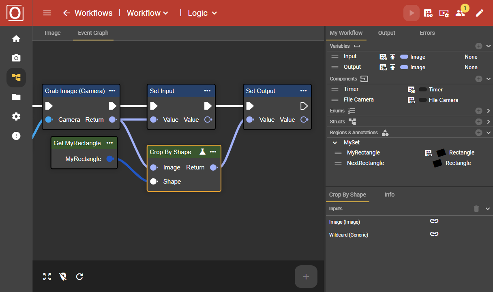The height and width of the screenshot is (292, 493).
Task: Click the black Rectangle swatch for NextRectangle
Action: coord(437,163)
